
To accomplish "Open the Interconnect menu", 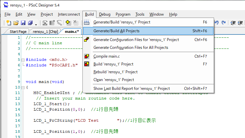I will 69,14.
